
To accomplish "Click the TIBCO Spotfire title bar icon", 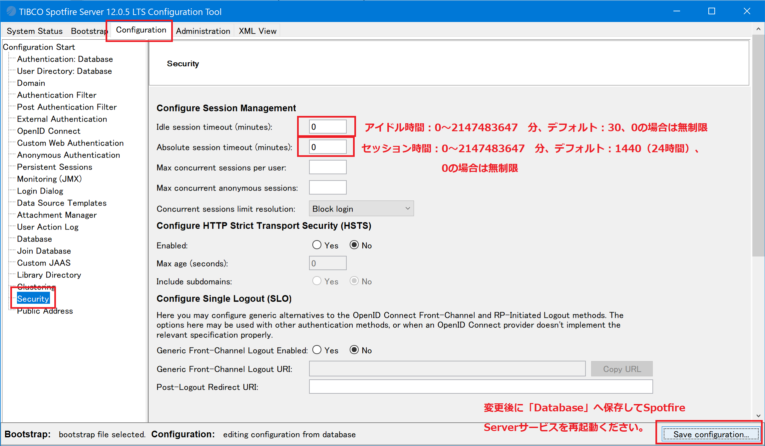I will click(11, 11).
